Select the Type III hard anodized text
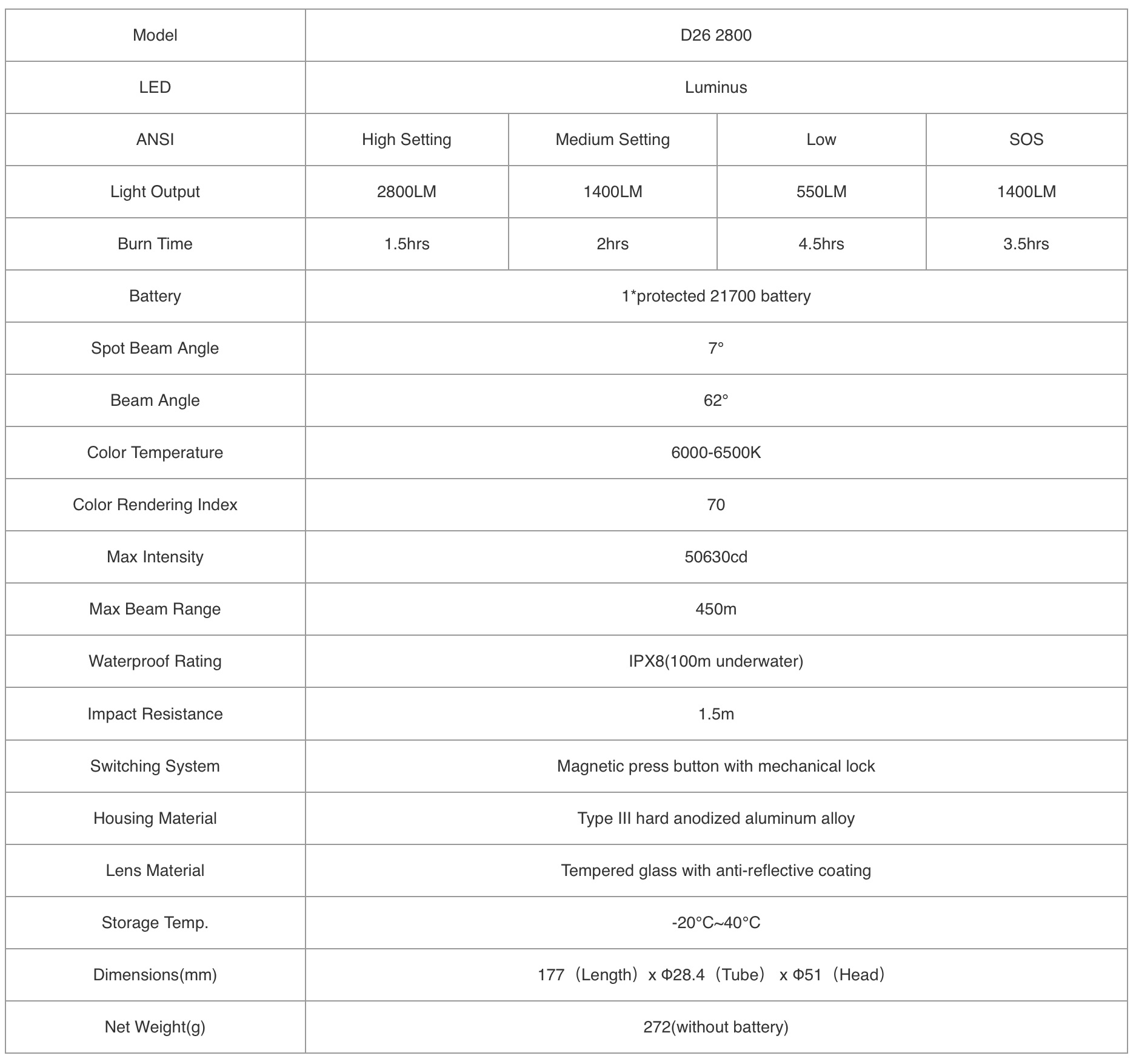The image size is (1136, 1064). click(715, 818)
